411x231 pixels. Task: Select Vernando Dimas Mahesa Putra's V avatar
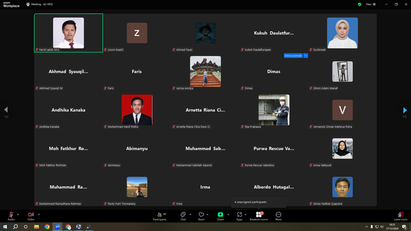tap(342, 110)
